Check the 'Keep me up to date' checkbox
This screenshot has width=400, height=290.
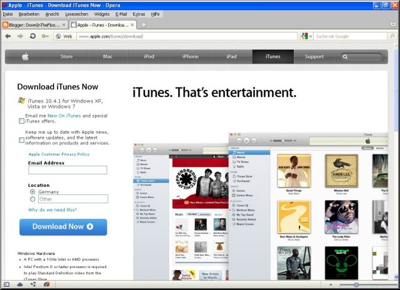(x=22, y=140)
